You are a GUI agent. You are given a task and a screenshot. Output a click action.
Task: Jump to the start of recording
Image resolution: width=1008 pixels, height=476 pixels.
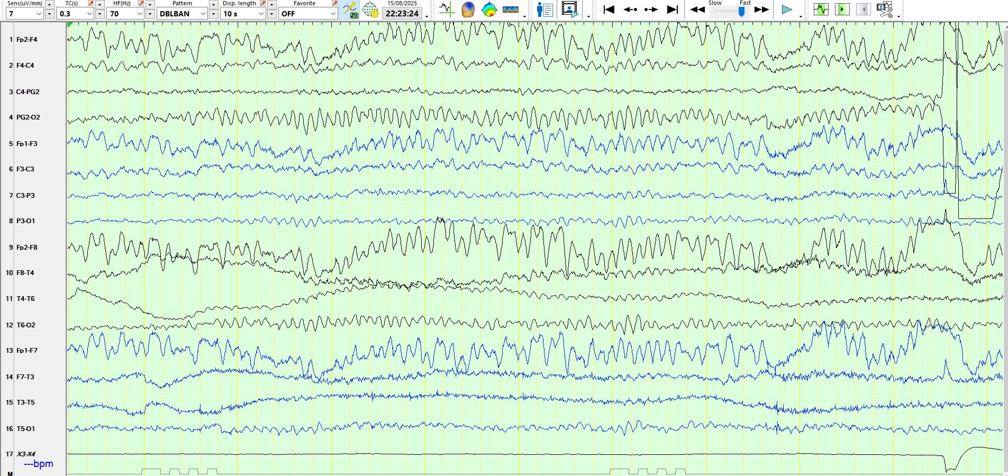609,10
